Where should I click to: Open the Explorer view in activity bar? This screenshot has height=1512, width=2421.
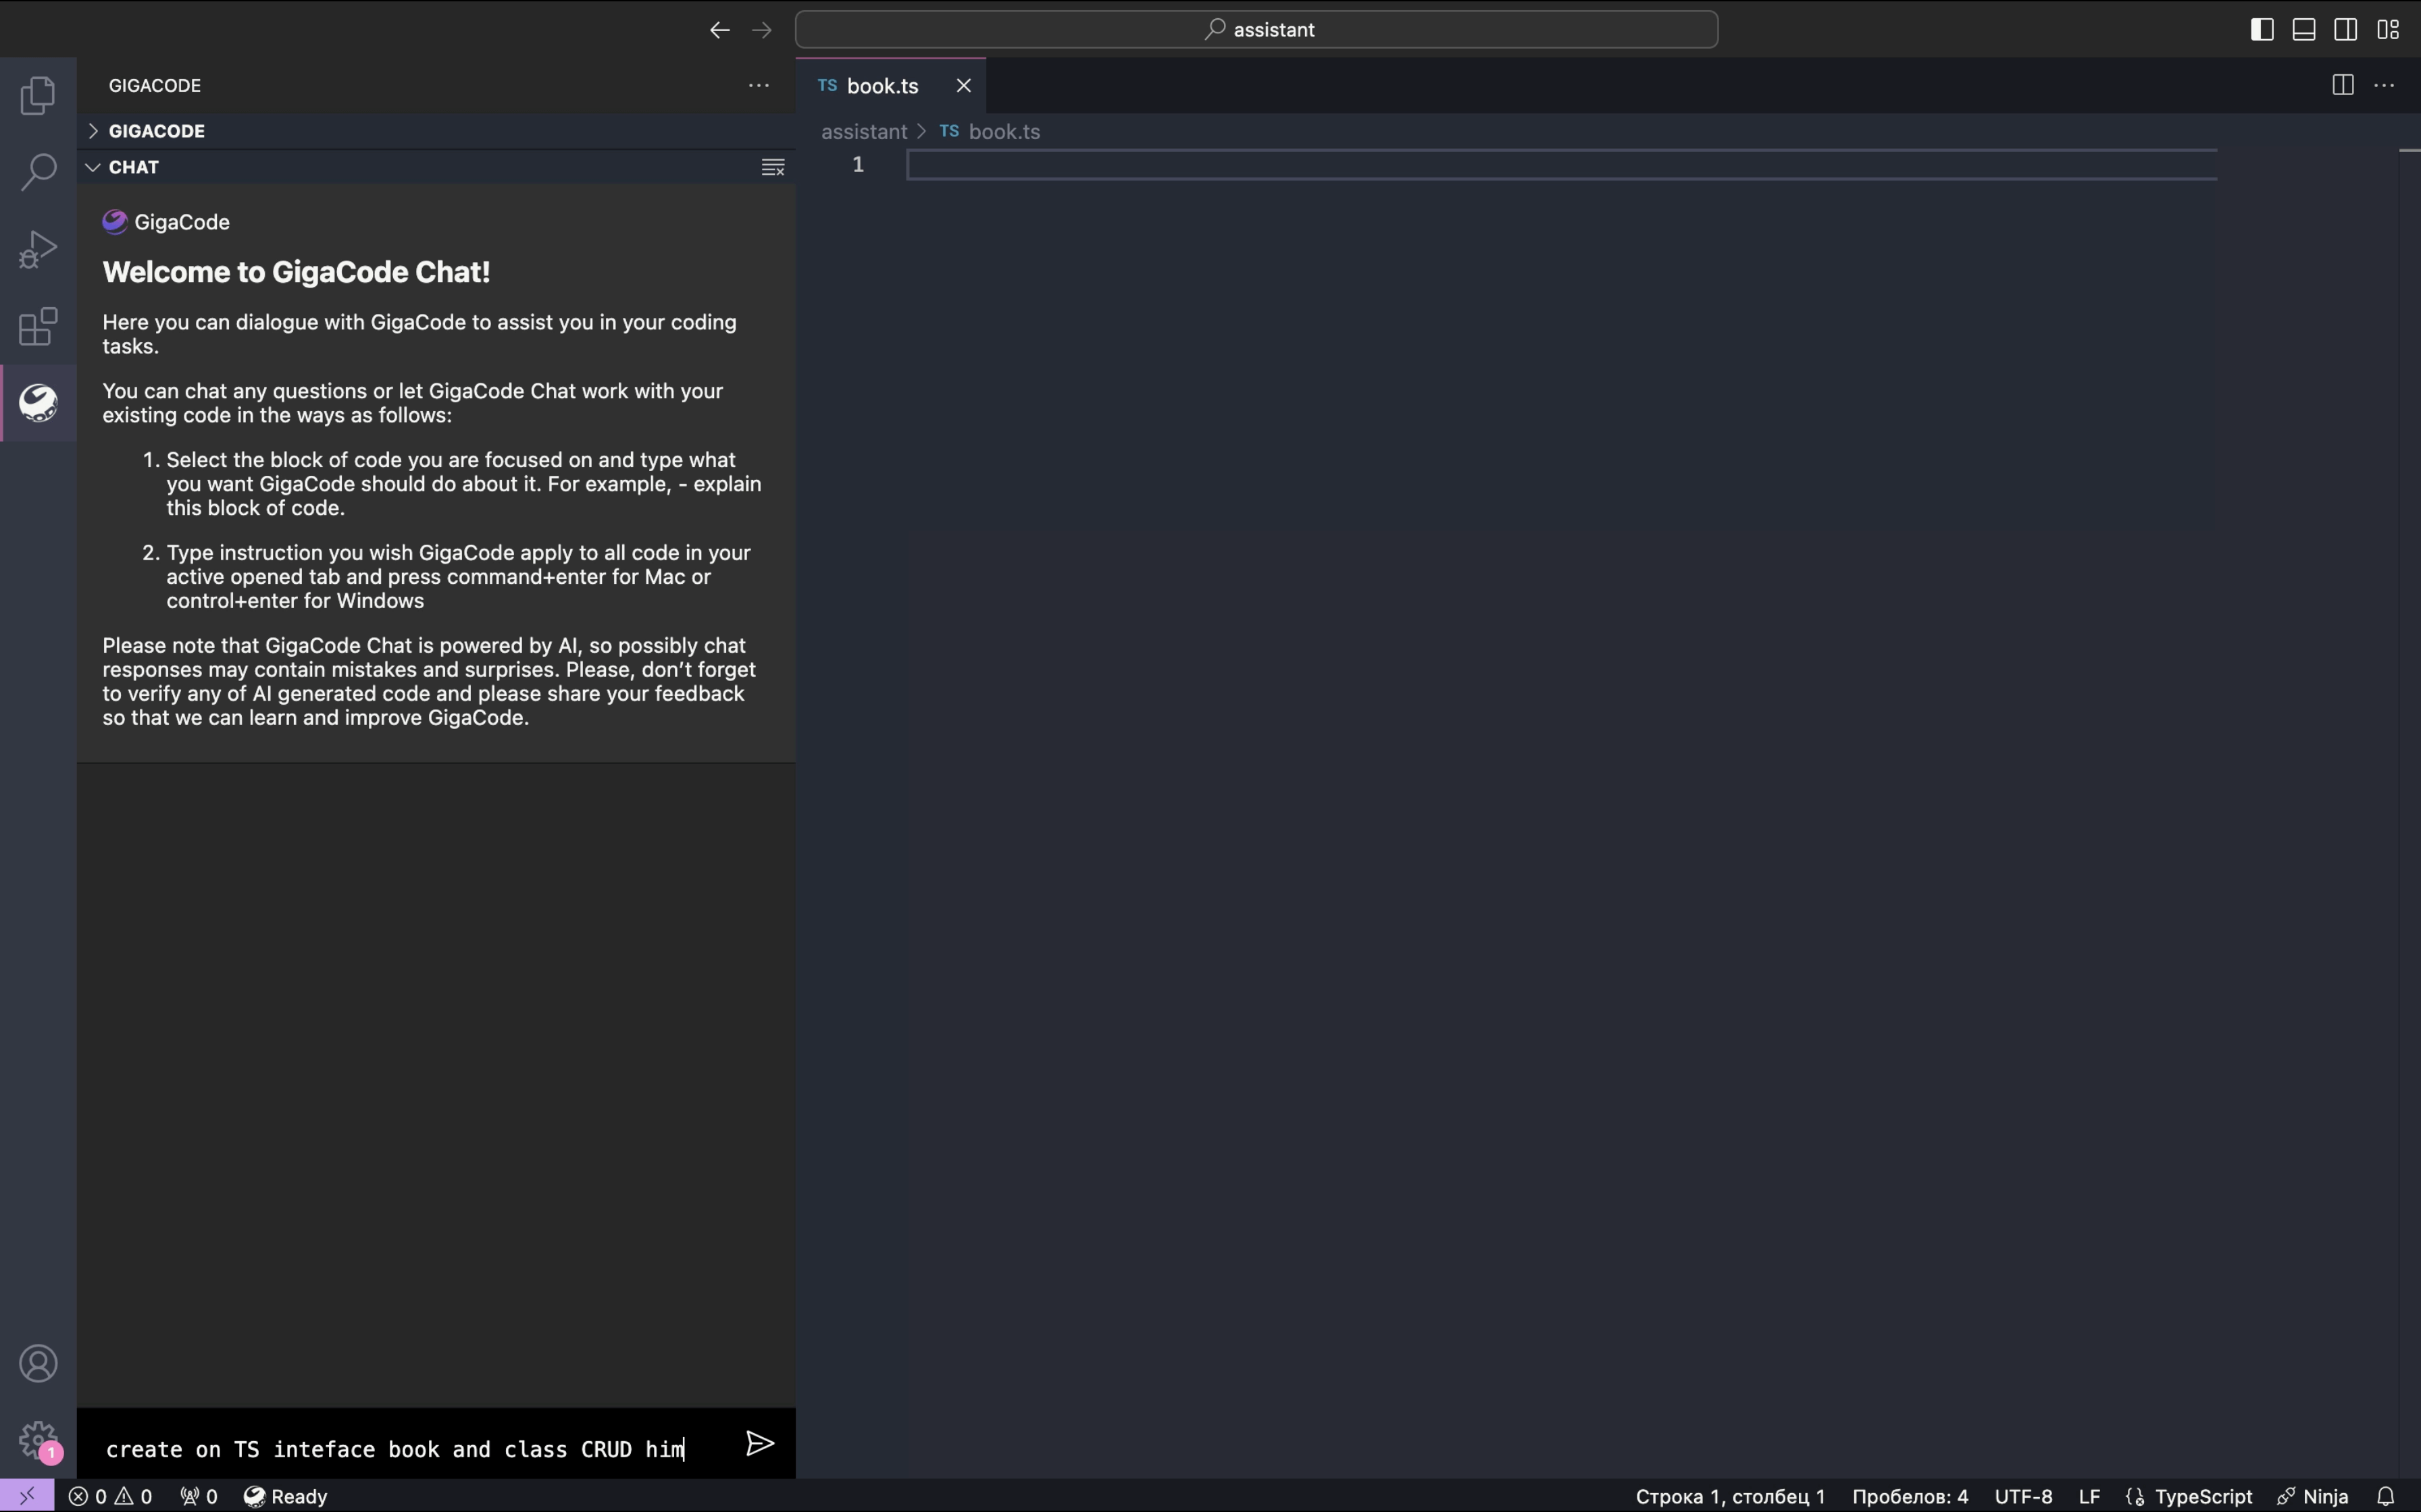(38, 95)
